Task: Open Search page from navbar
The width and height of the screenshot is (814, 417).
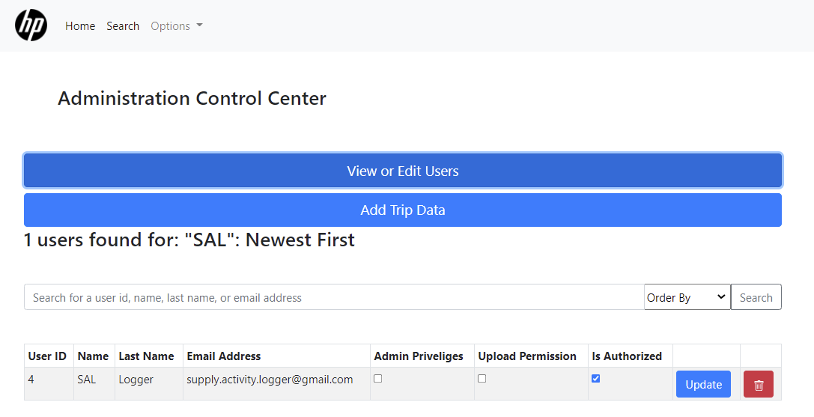Action: click(x=123, y=26)
